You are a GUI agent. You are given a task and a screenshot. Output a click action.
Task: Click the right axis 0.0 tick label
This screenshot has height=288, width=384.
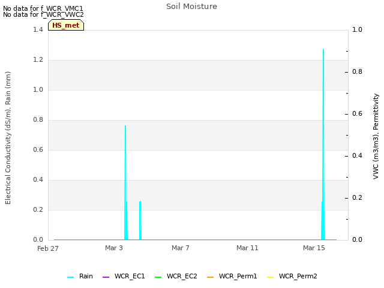357,240
